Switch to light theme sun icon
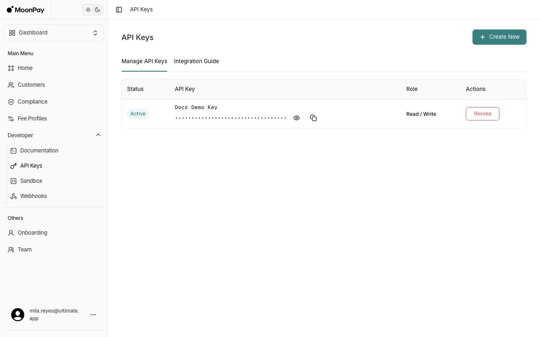The width and height of the screenshot is (540, 337). click(88, 10)
